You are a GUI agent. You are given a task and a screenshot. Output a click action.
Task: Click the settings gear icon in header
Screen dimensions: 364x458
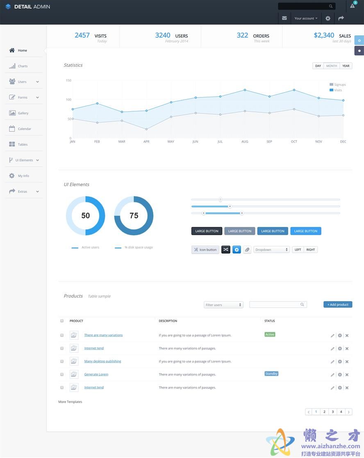coord(328,18)
